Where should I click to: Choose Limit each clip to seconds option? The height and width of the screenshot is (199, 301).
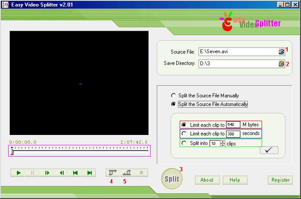coord(184,134)
